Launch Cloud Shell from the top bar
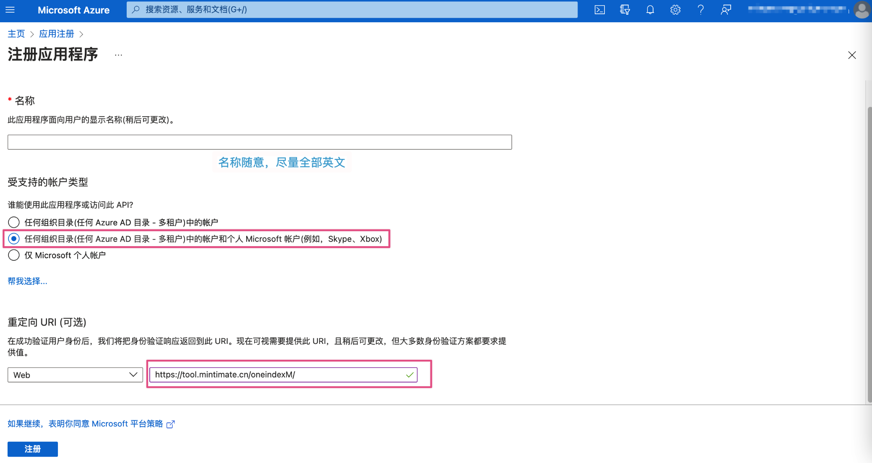The image size is (872, 463). point(599,10)
